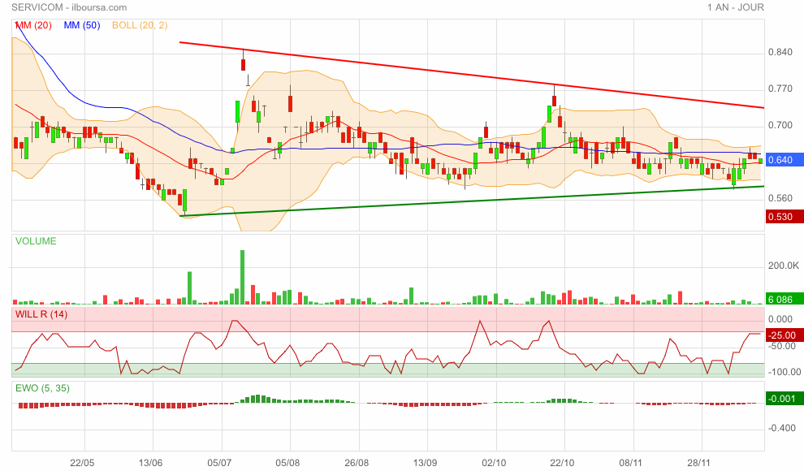Click the 13/06 date axis label
This screenshot has height=471, width=804.
tap(151, 463)
